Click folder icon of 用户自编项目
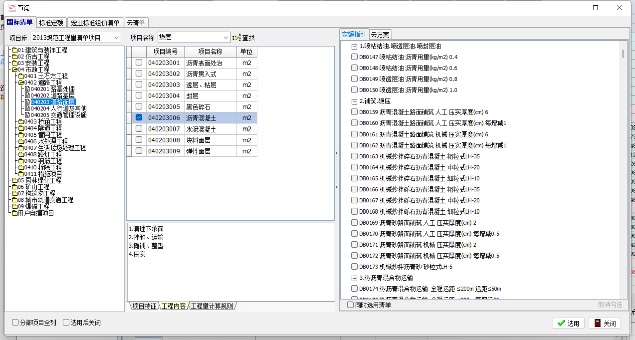Image resolution: width=635 pixels, height=340 pixels. coord(15,213)
